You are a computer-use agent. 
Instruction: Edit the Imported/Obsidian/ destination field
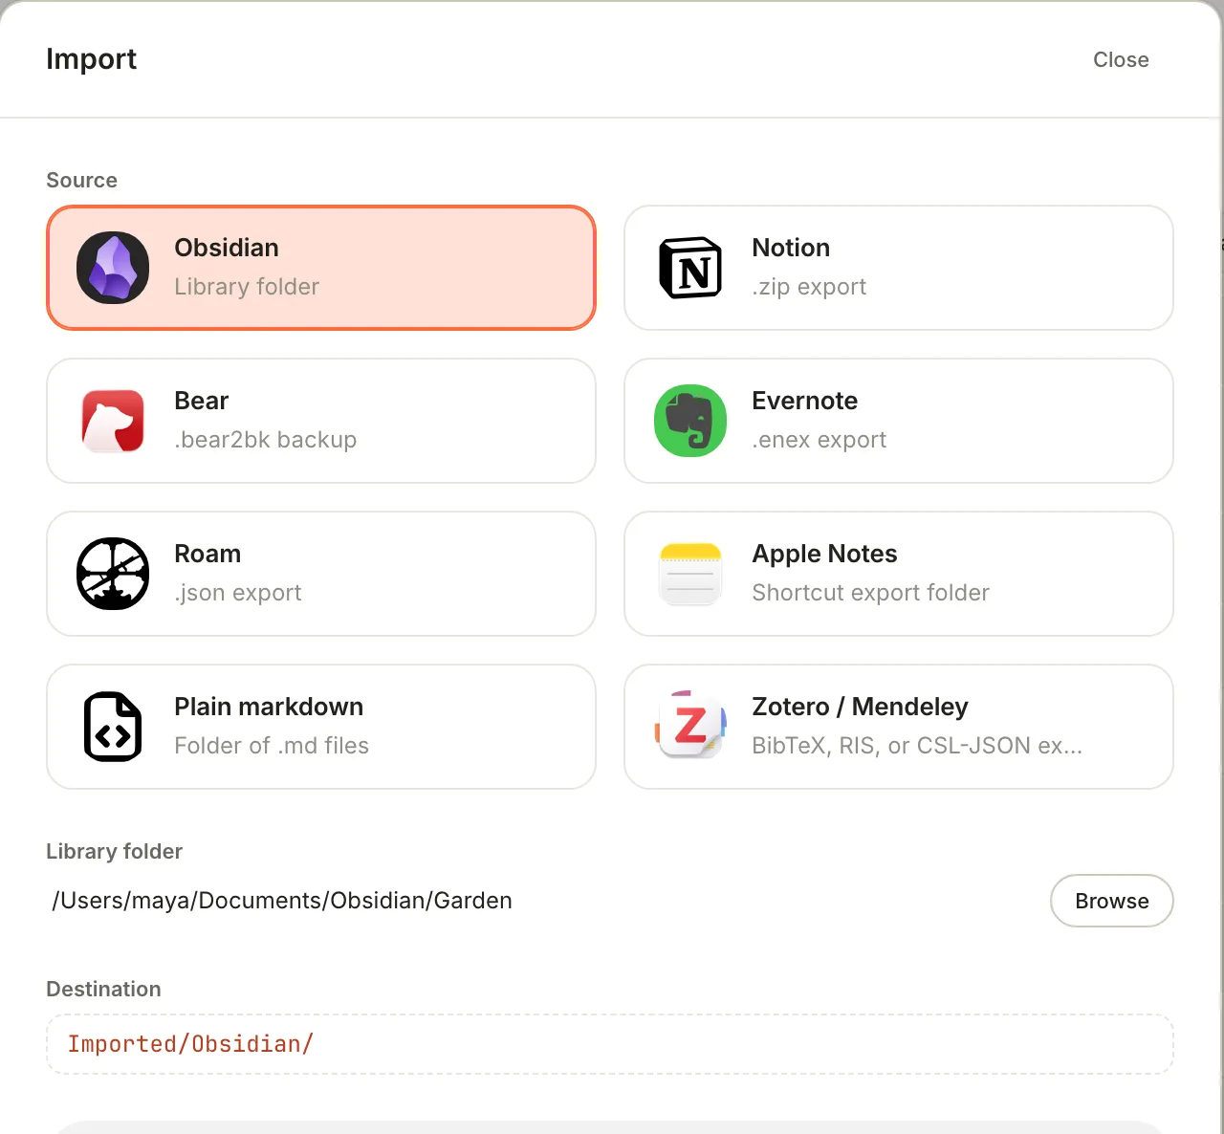tap(610, 1044)
